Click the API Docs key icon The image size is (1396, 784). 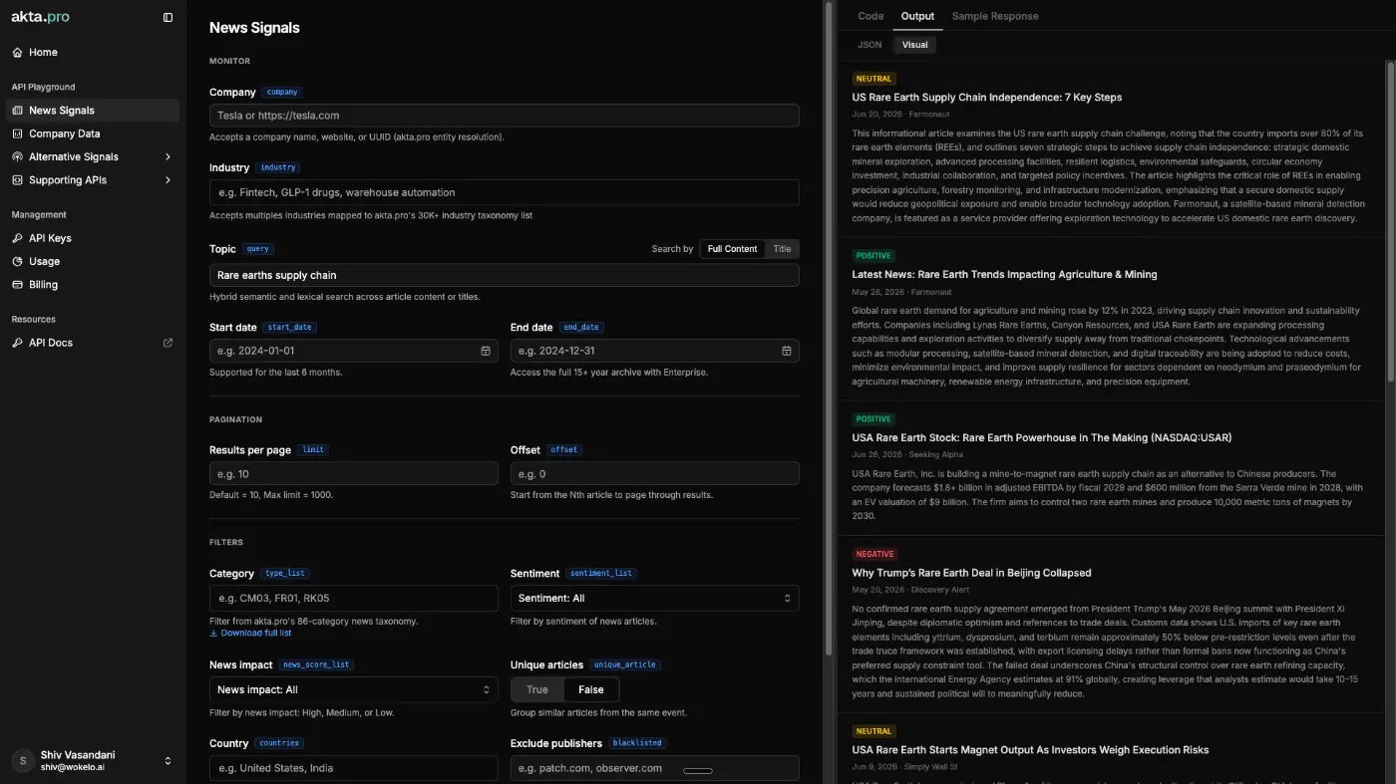click(17, 343)
